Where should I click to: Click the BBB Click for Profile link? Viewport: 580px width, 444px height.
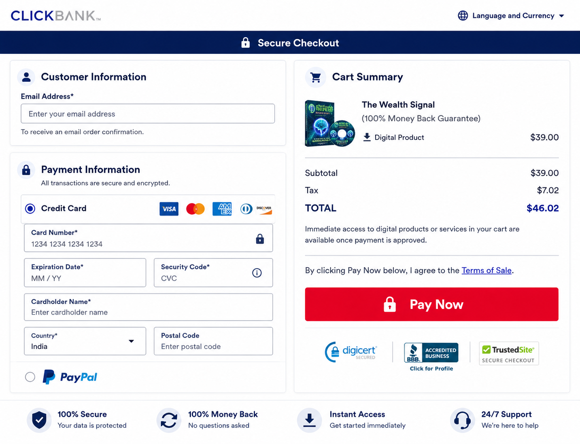[431, 369]
